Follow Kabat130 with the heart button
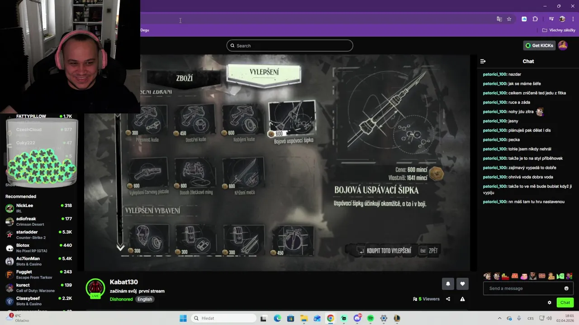The height and width of the screenshot is (325, 579). click(462, 283)
